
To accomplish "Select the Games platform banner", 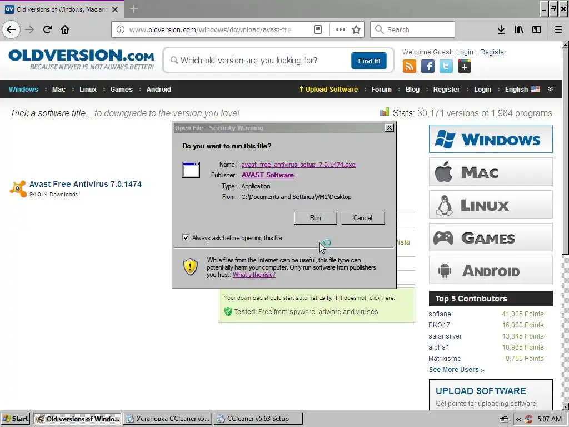I will coord(491,237).
